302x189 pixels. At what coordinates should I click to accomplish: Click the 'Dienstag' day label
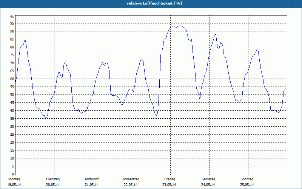point(53,179)
